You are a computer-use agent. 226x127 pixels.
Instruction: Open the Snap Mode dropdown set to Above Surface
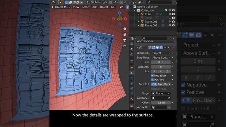coord(161,58)
